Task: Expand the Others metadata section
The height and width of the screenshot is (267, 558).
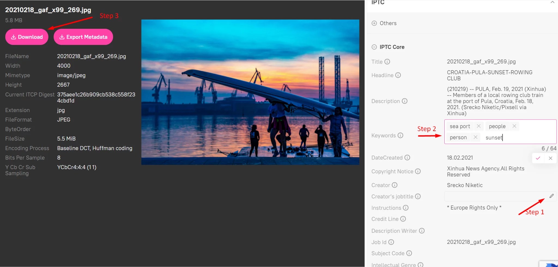Action: [x=374, y=23]
